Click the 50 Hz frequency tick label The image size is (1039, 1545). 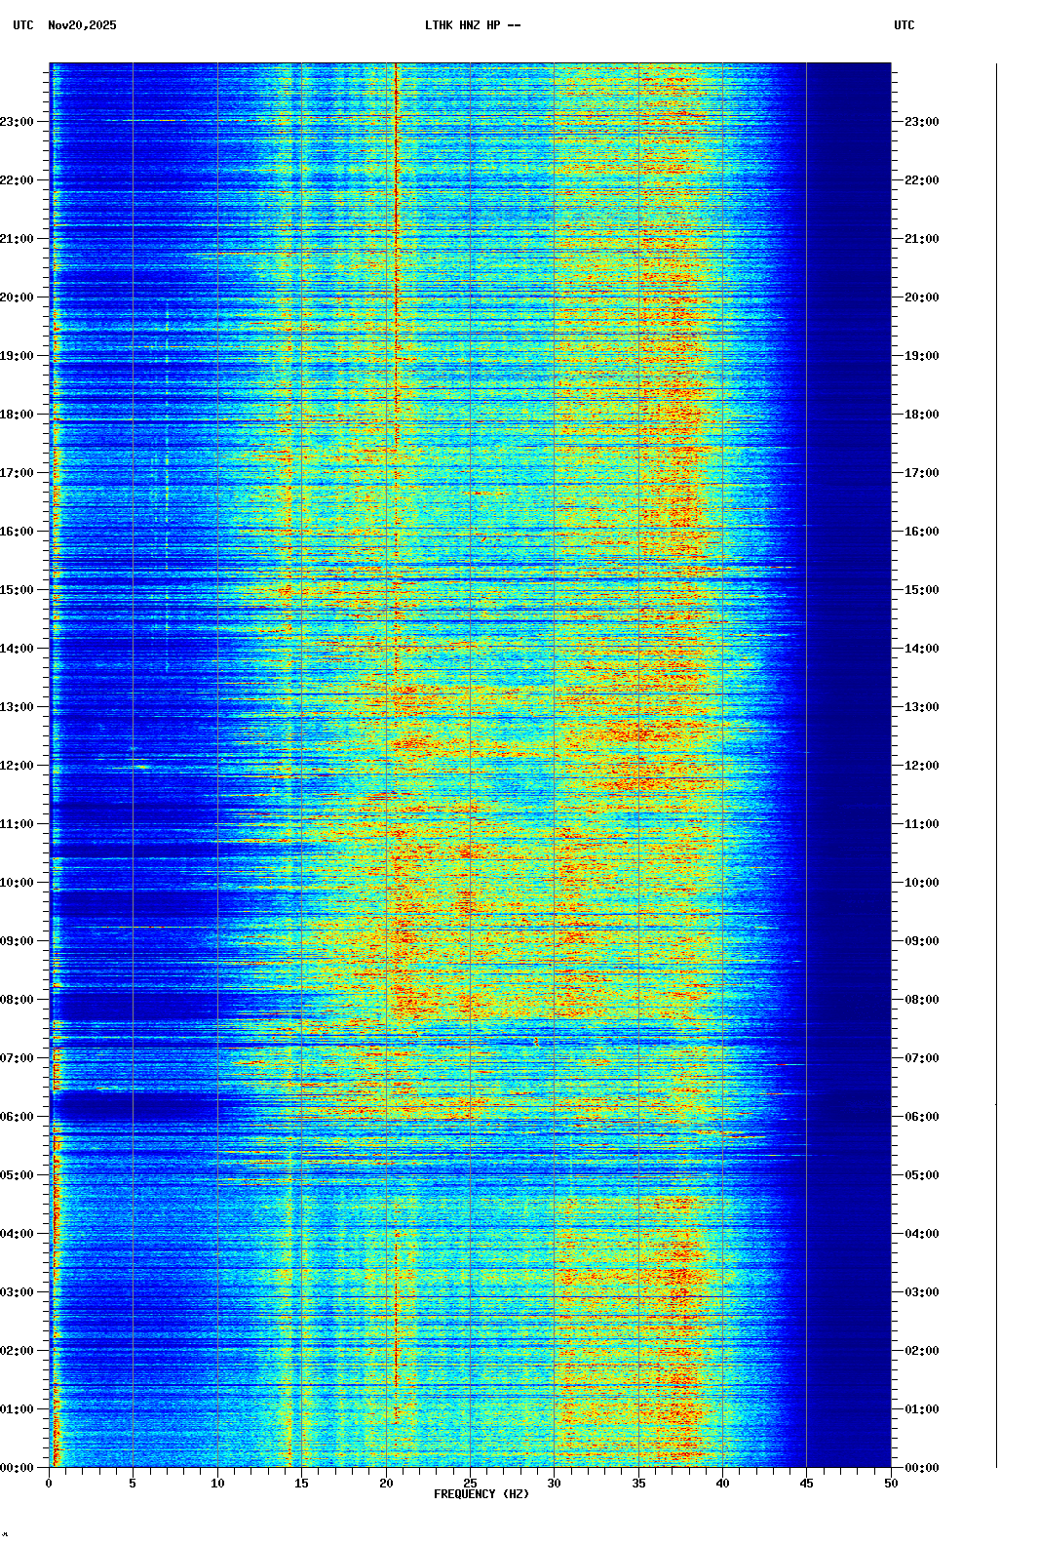pyautogui.click(x=891, y=1484)
